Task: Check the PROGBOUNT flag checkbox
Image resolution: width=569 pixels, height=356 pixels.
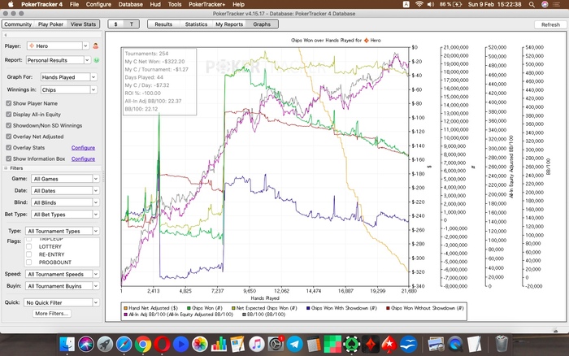Action: point(29,263)
